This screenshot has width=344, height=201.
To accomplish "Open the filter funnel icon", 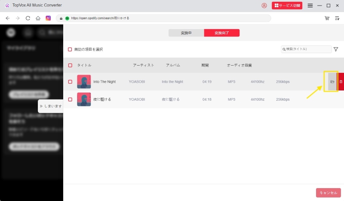I will tap(336, 49).
